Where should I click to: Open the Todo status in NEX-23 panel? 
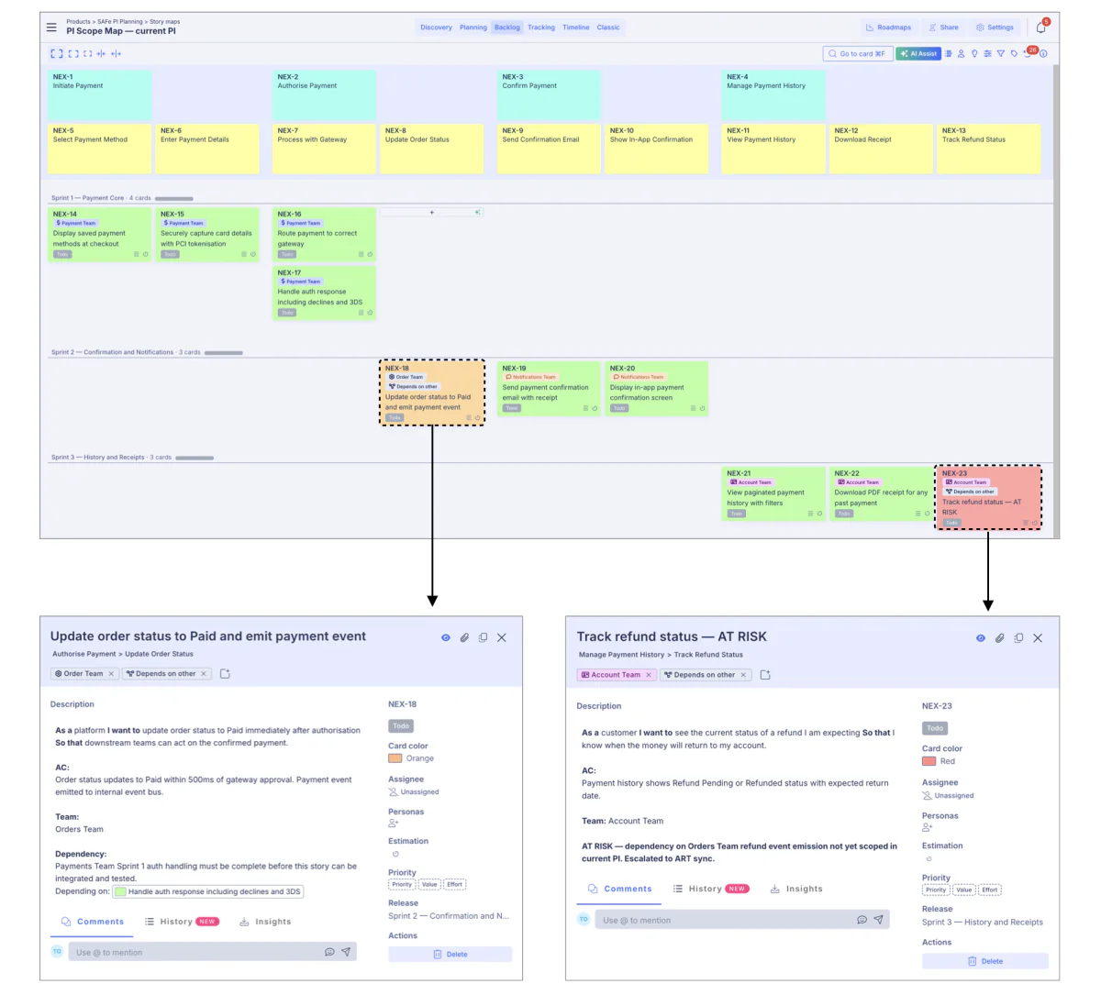[x=935, y=728]
